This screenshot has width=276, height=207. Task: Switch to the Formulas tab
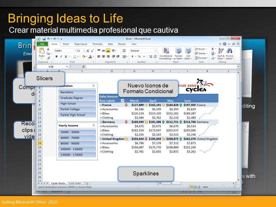97,44
